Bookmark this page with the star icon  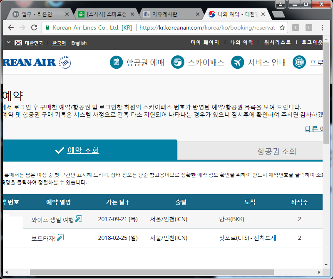pyautogui.click(x=282, y=27)
